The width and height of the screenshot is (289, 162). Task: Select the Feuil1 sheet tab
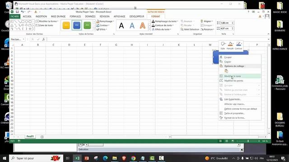pos(30,136)
